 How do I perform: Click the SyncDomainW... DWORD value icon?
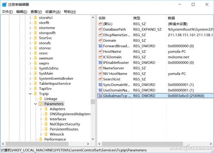pos(100,85)
